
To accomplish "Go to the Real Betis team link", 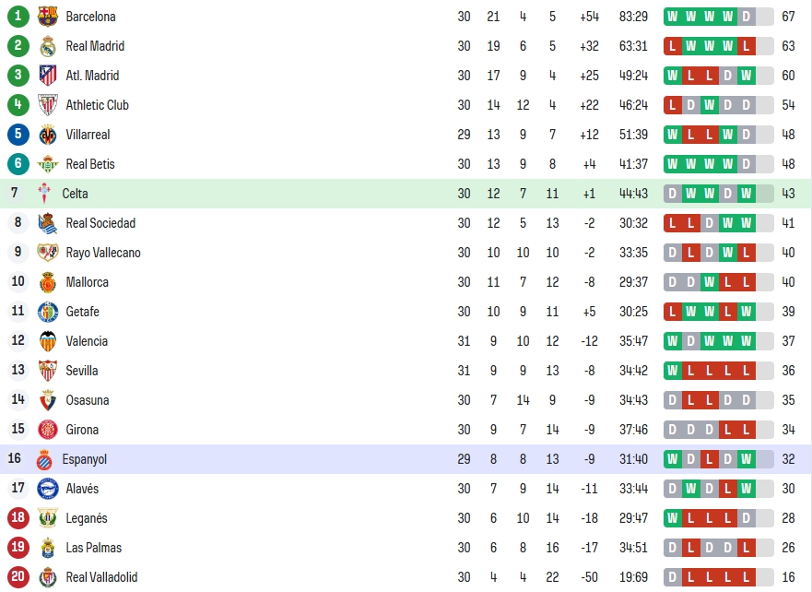I will (x=90, y=164).
